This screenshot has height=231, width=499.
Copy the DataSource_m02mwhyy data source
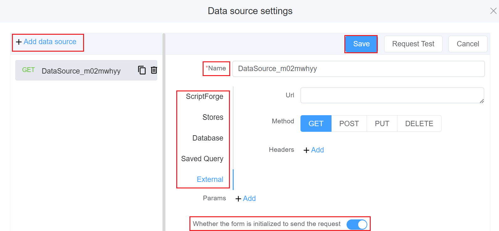tap(142, 70)
